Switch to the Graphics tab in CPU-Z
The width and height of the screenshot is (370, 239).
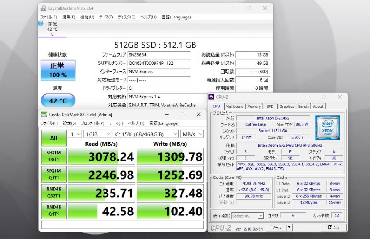[287, 106]
